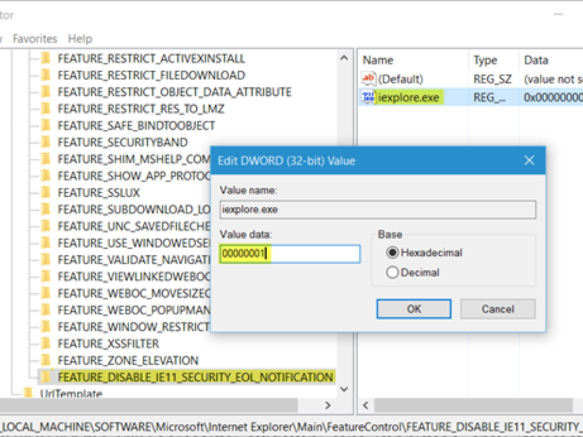Click folder icon of FEATURE_XSSFILTER
The width and height of the screenshot is (583, 437).
click(x=46, y=344)
